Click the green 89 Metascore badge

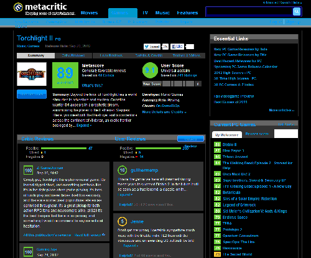click(65, 75)
